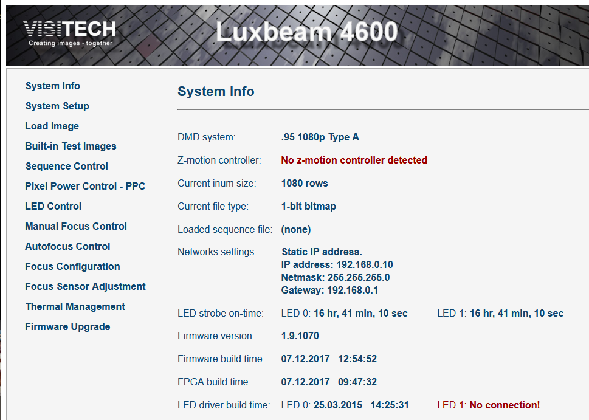589x420 pixels.
Task: Click firmware build time 12:54:52 value
Action: 357,359
